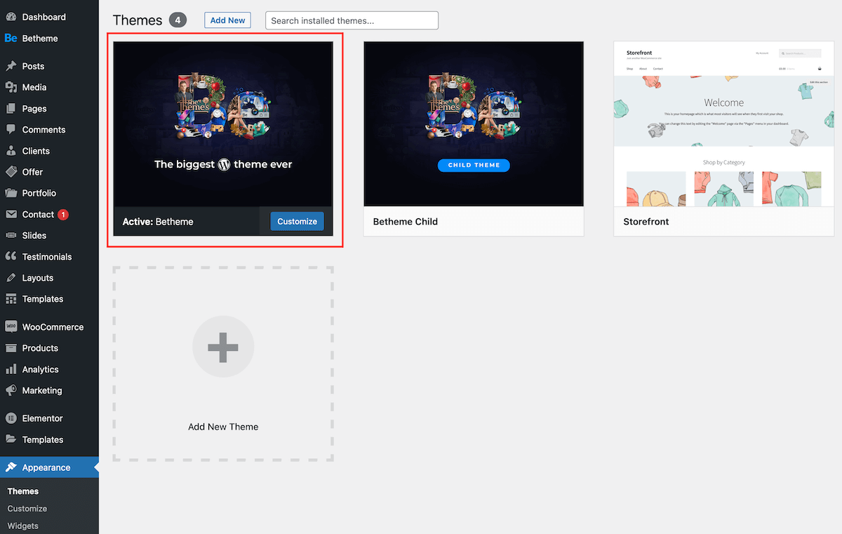Viewport: 842px width, 534px height.
Task: Click the Media library icon
Action: (x=11, y=87)
